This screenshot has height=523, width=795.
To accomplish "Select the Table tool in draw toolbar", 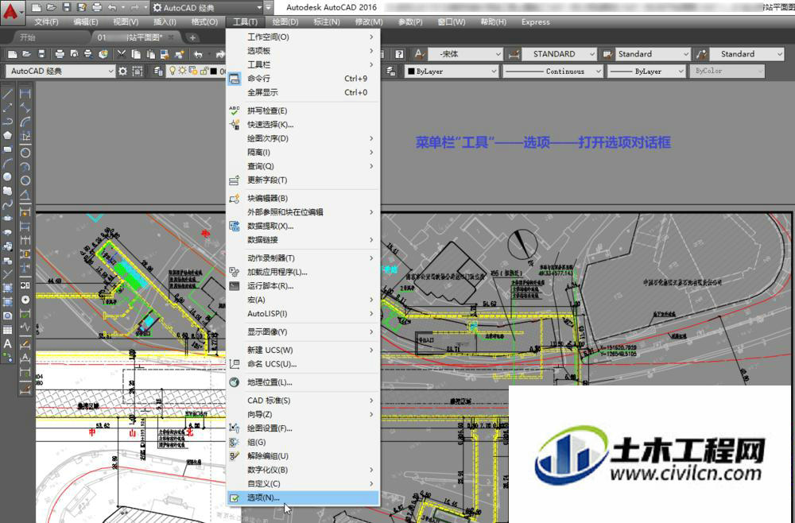I will click(x=8, y=330).
